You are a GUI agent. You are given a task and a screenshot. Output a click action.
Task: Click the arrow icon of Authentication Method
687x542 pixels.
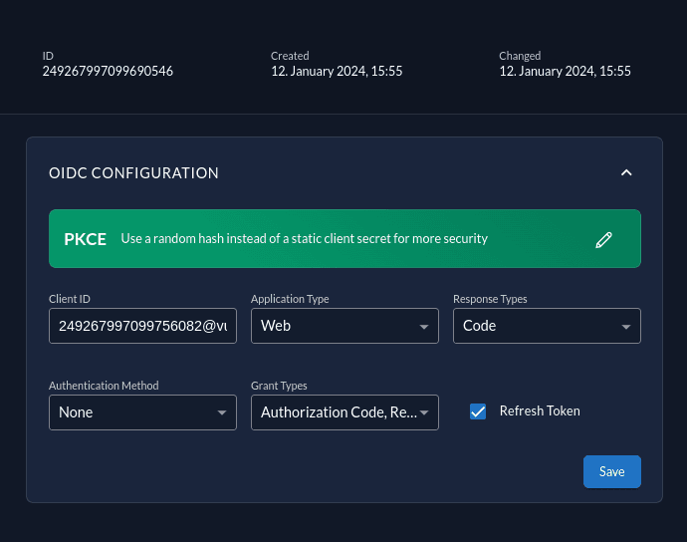pyautogui.click(x=221, y=413)
